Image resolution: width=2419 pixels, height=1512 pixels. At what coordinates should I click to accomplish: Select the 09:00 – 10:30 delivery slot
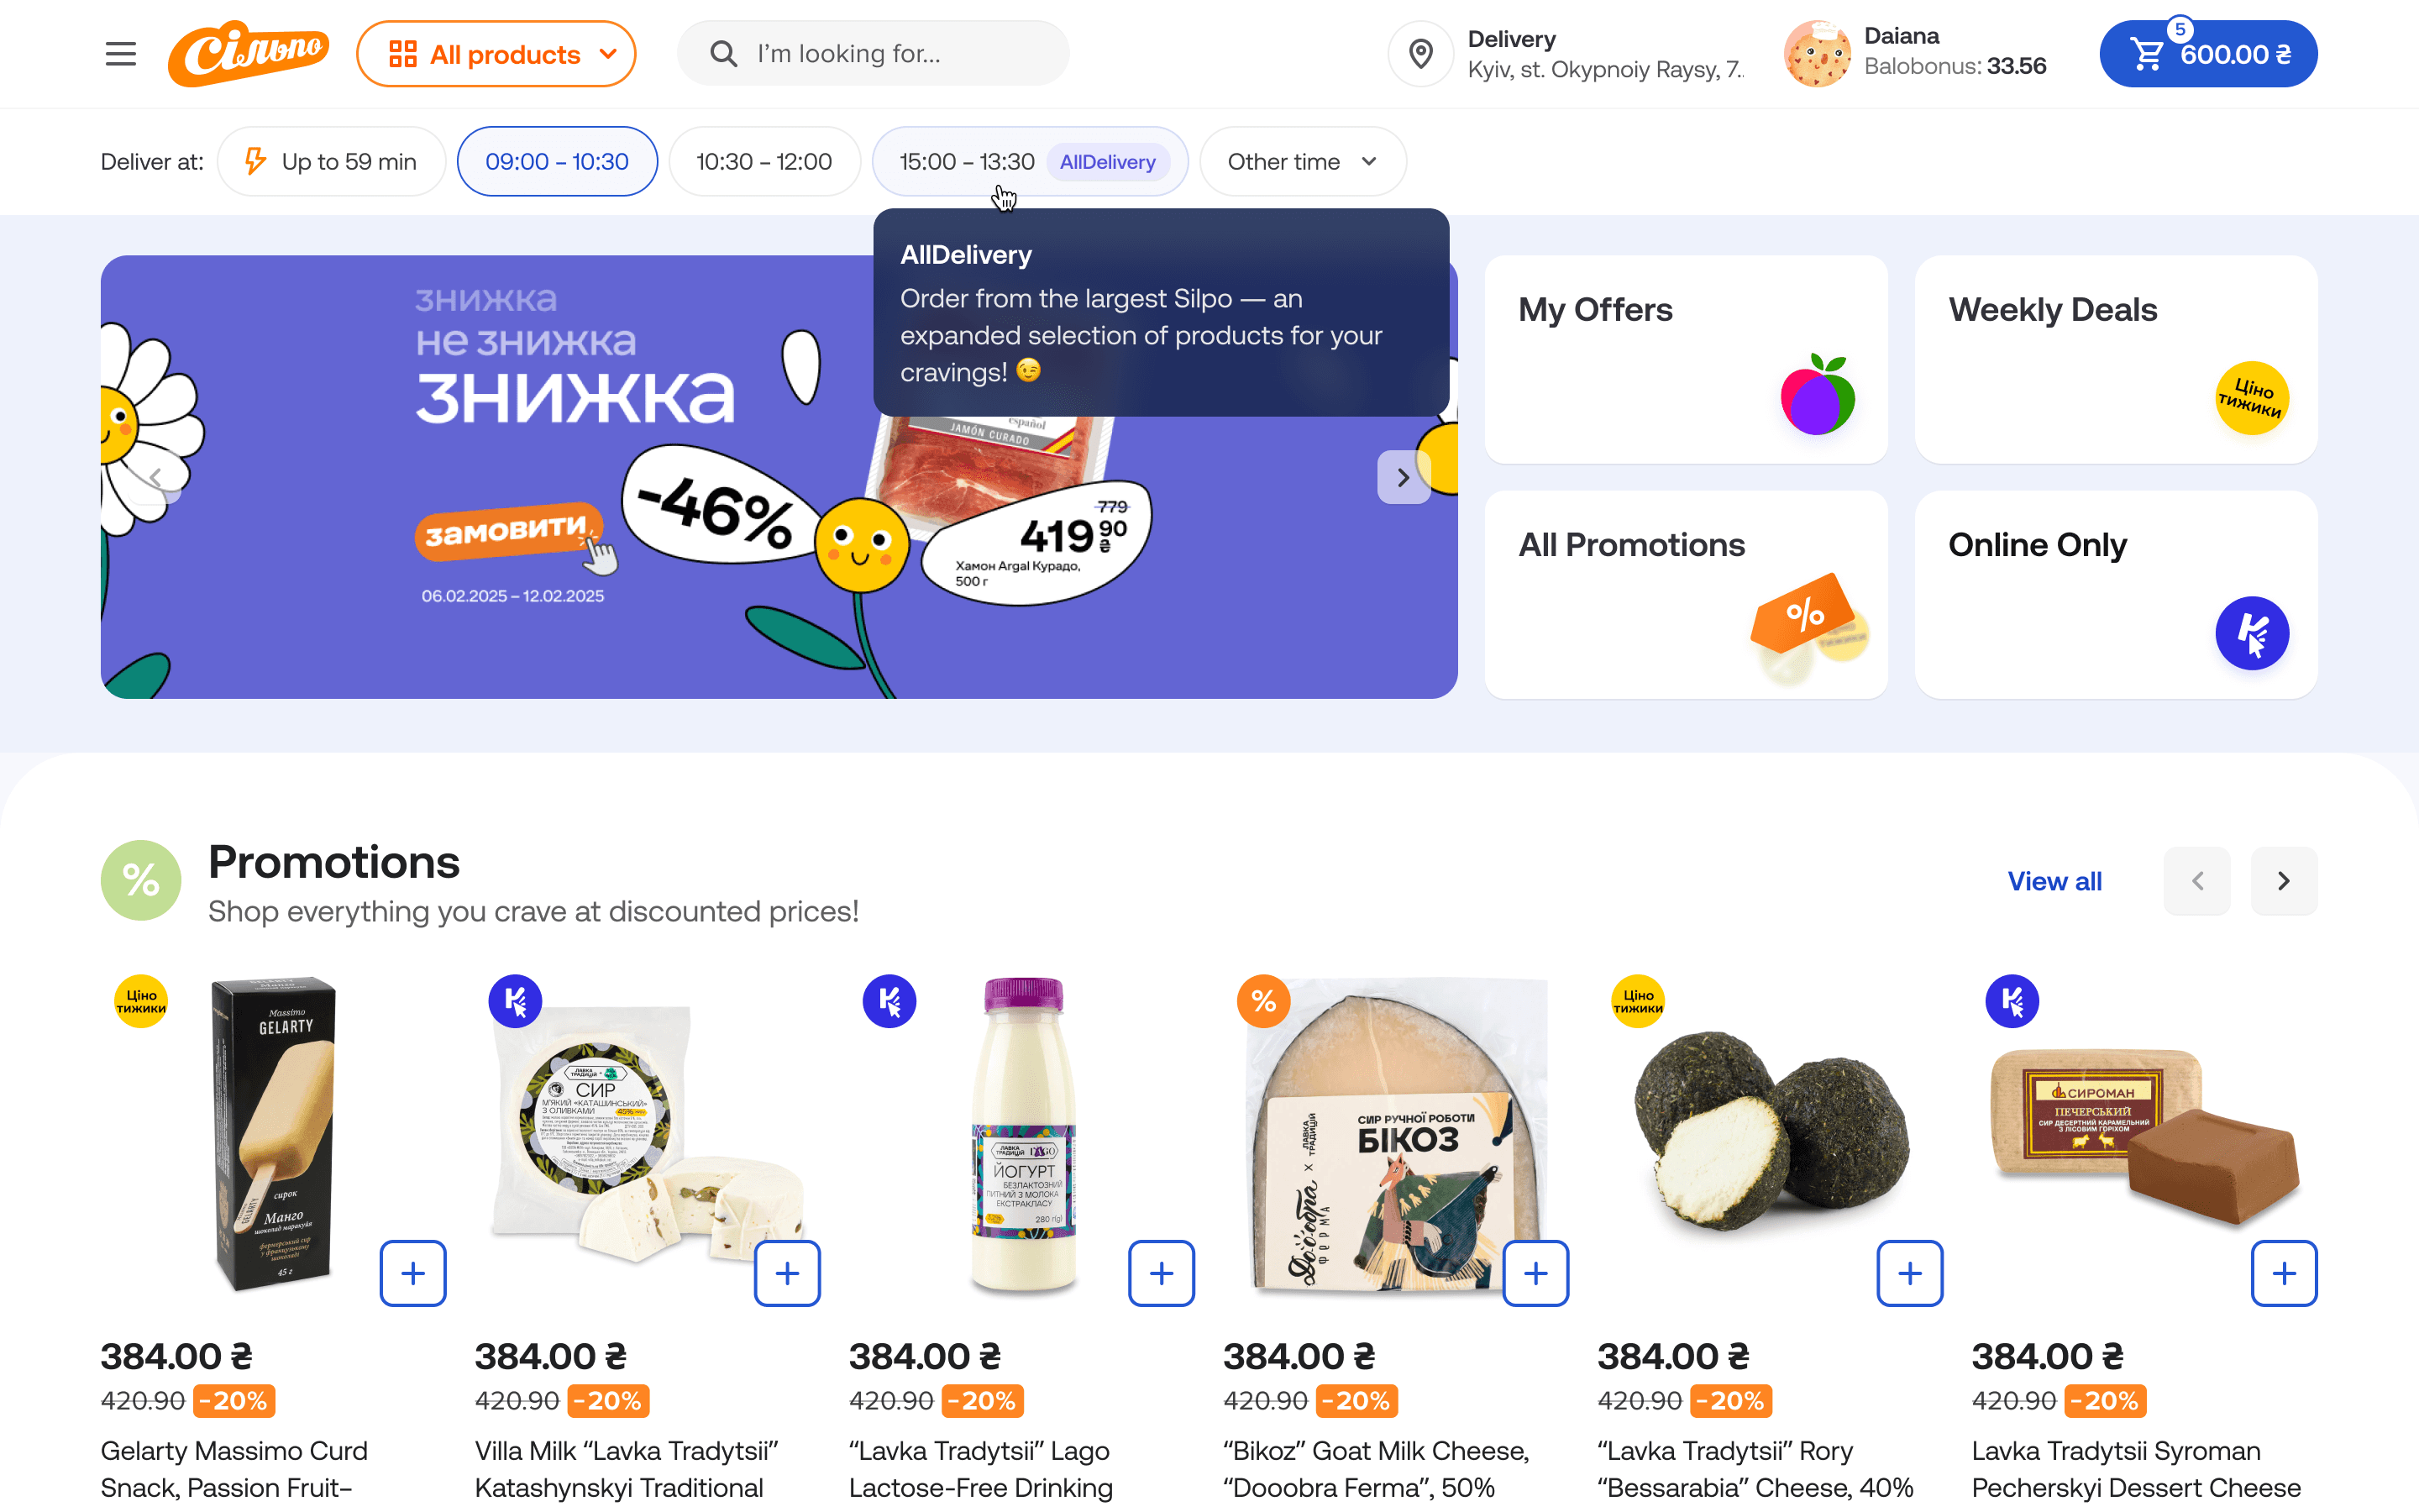(x=557, y=161)
